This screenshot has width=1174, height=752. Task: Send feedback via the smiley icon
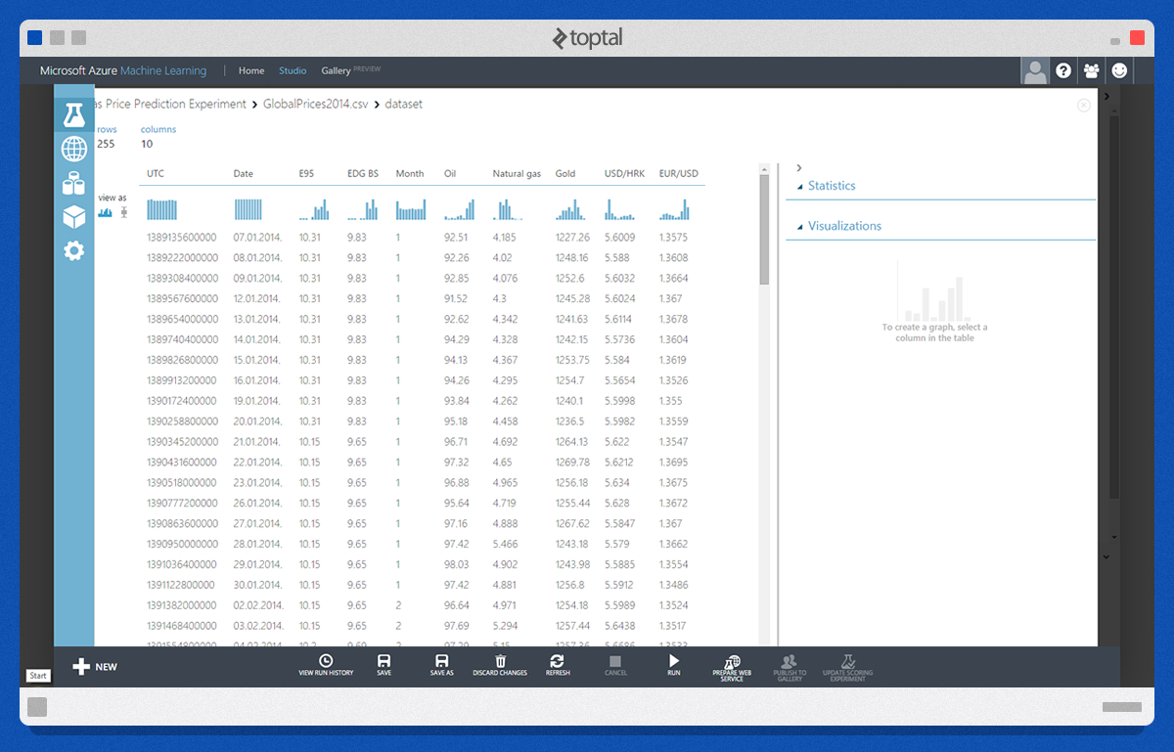coord(1118,70)
